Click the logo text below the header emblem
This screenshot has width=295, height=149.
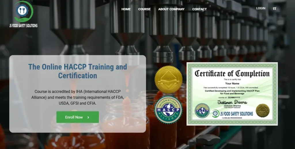pyautogui.click(x=23, y=26)
